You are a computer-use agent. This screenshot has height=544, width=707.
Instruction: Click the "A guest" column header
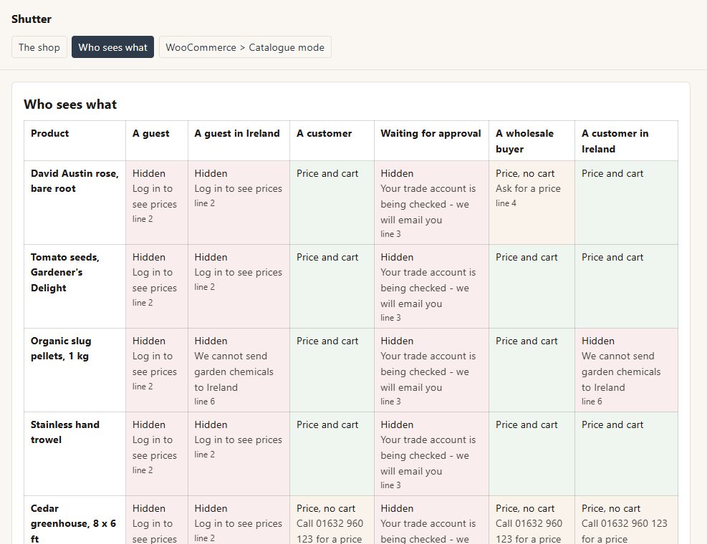157,140
